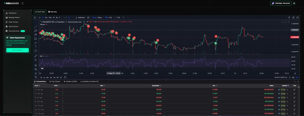This screenshot has width=304, height=116.
Task: Take a chart snapshot with camera icon
Action: [x=297, y=18]
